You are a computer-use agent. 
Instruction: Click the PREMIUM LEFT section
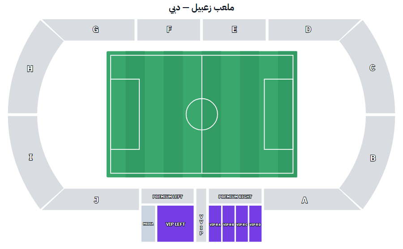[x=167, y=196]
